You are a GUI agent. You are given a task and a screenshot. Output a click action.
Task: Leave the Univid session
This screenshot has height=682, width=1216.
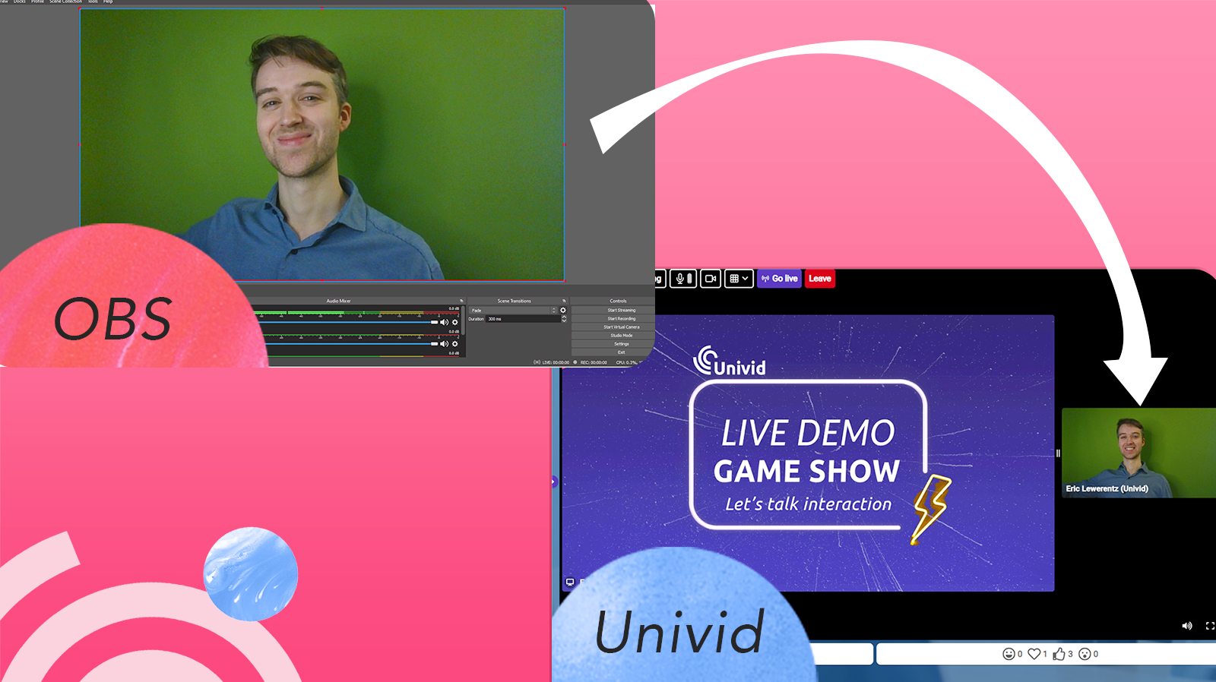click(819, 279)
